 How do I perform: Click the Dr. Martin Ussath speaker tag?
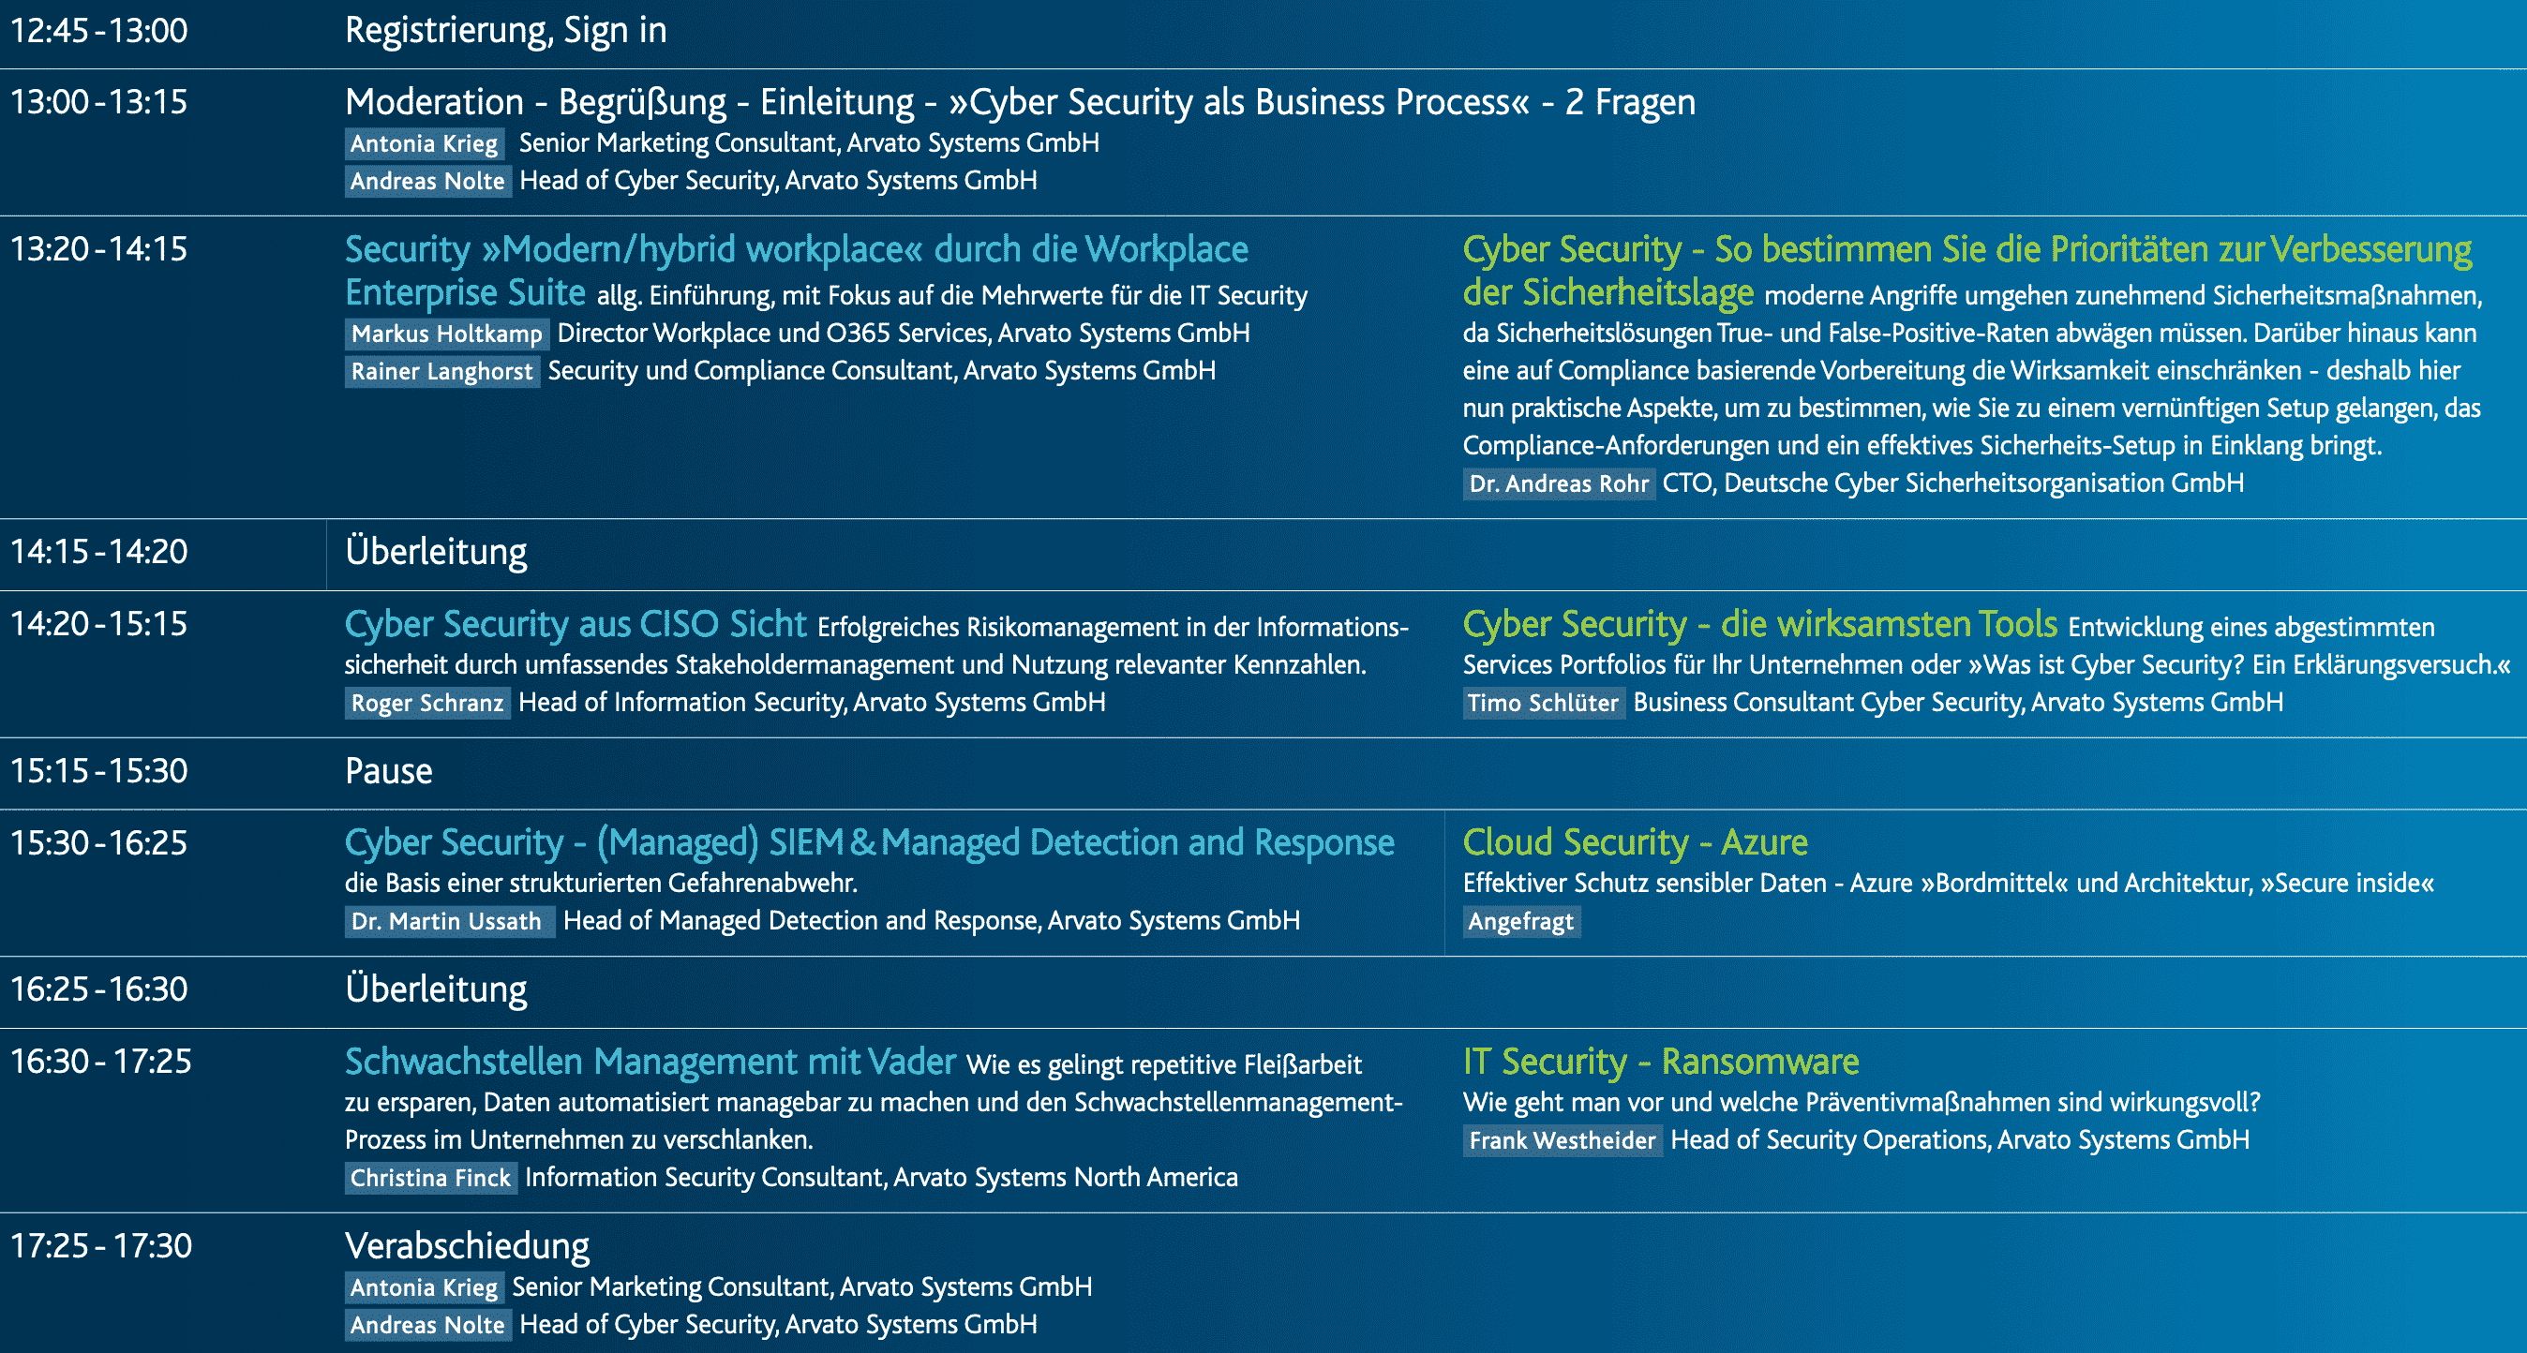449,922
